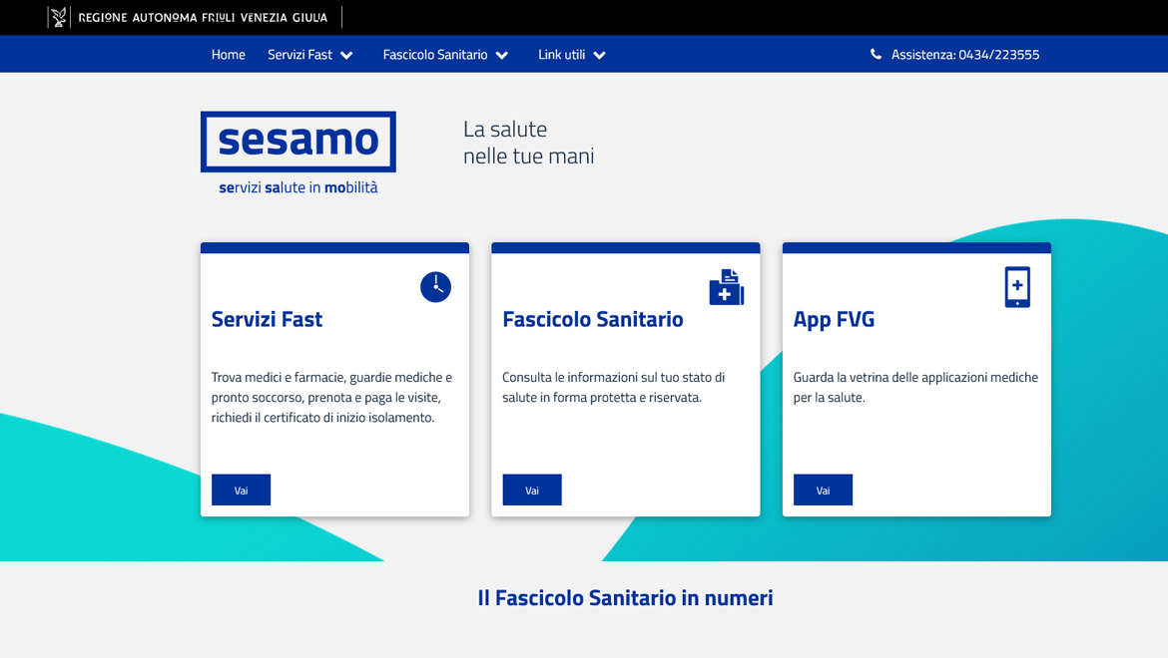Open the Fascicolo Sanitario navigation menu item

pos(435,54)
